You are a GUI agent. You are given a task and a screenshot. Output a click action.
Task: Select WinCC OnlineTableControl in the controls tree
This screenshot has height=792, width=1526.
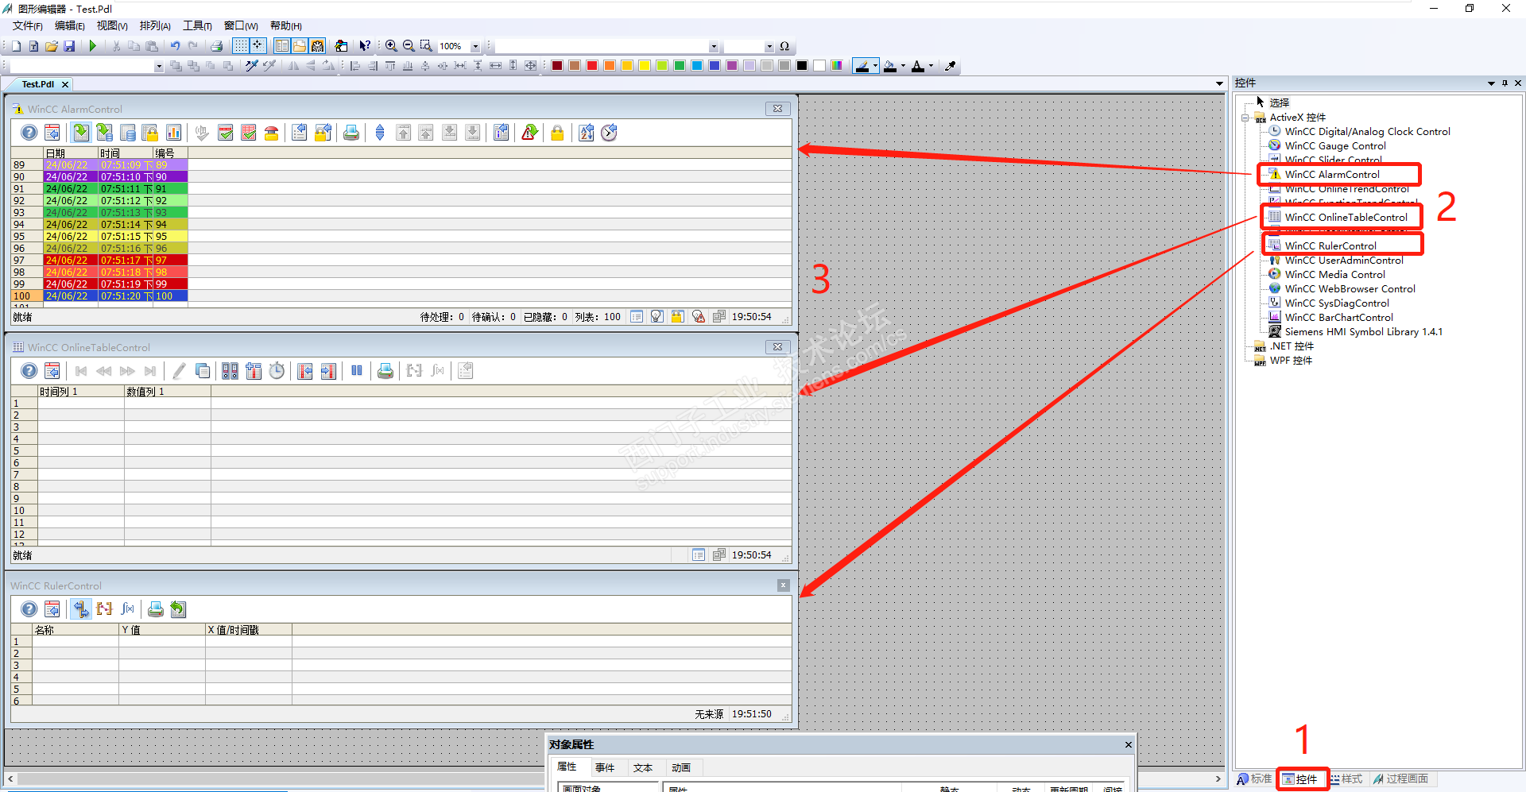(x=1346, y=218)
